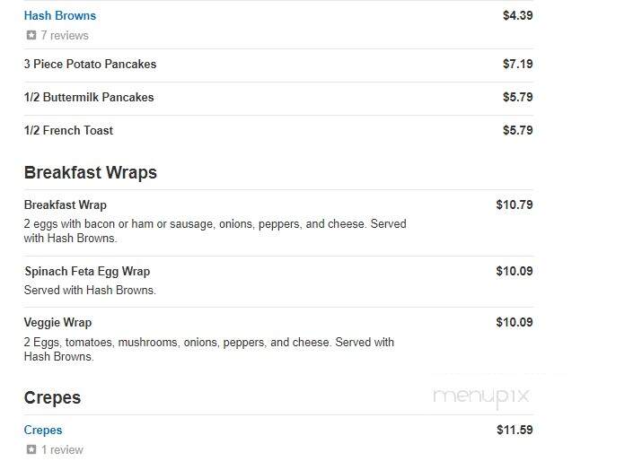Select the Spinach Feta Egg Wrap title

(87, 271)
